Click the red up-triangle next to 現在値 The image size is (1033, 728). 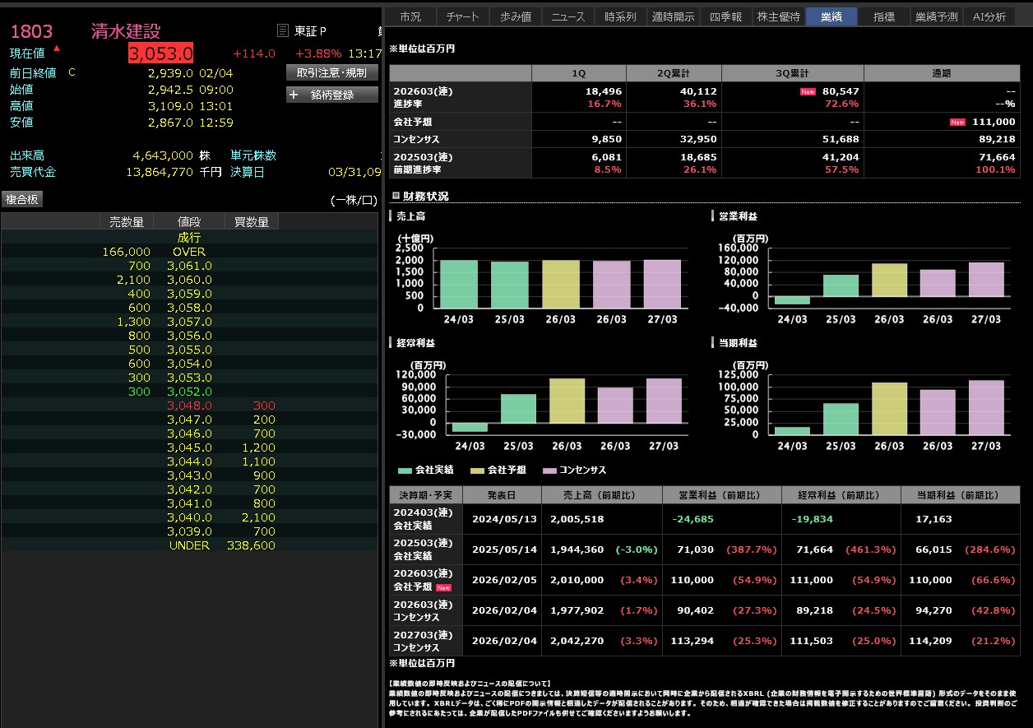tap(57, 48)
